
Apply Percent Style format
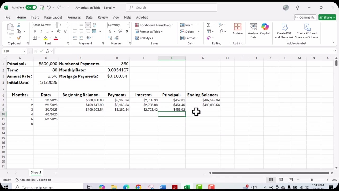120,31
